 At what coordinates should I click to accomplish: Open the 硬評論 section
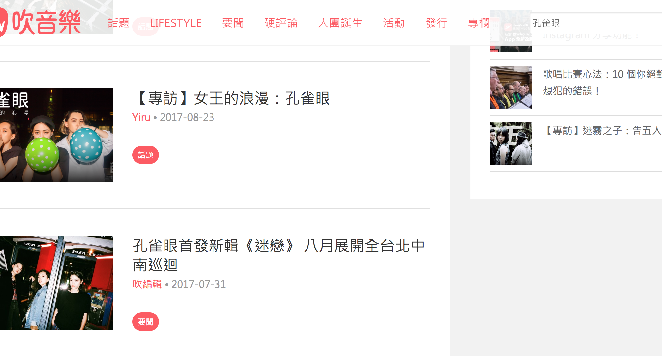coord(281,23)
